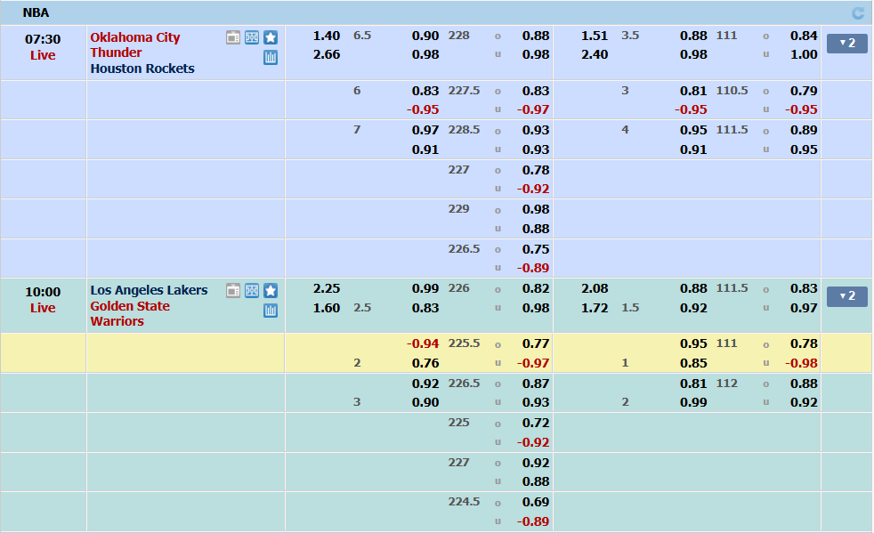
Task: Select over 229 total odds 0.98
Action: pyautogui.click(x=536, y=209)
